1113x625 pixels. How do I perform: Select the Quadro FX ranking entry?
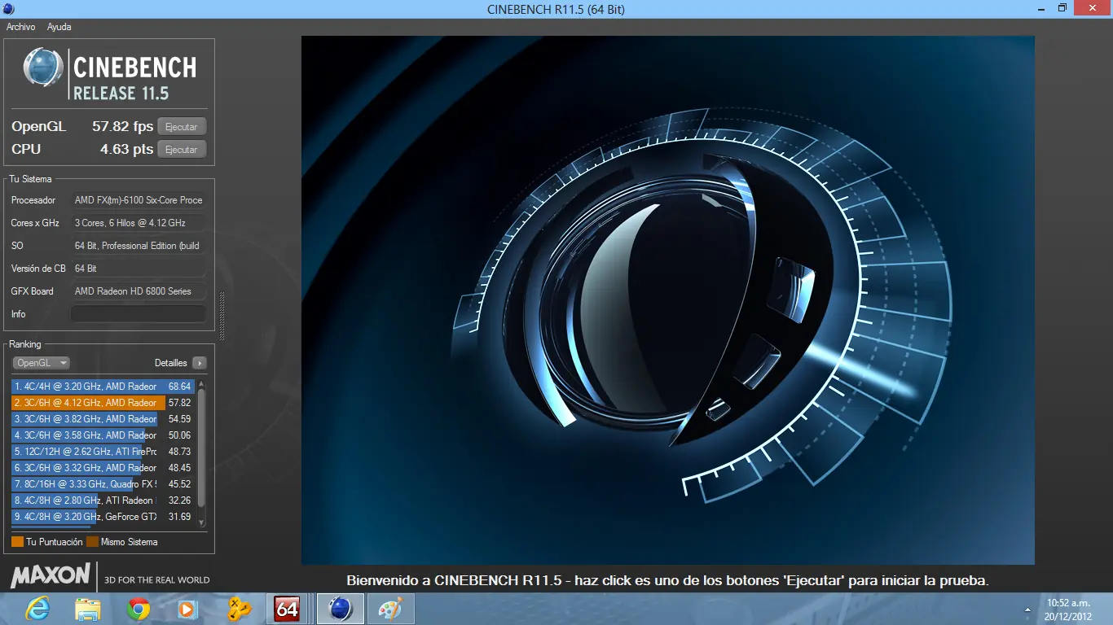pyautogui.click(x=98, y=484)
